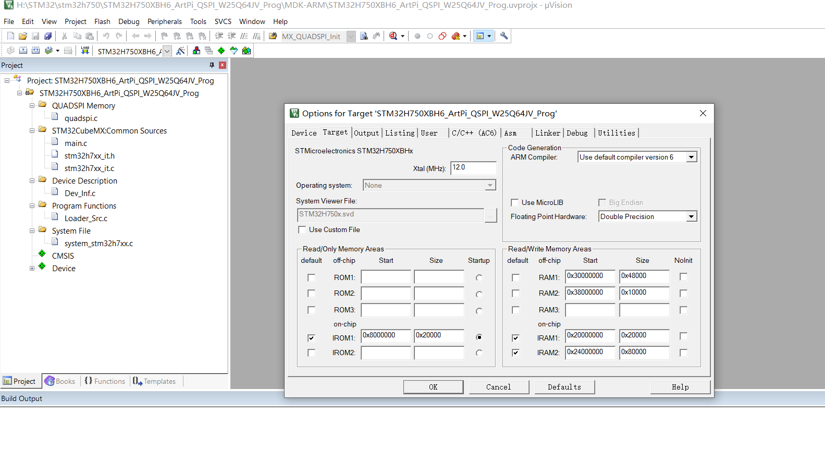This screenshot has width=825, height=461.
Task: Click the Xtal (MHz) input field
Action: [473, 168]
